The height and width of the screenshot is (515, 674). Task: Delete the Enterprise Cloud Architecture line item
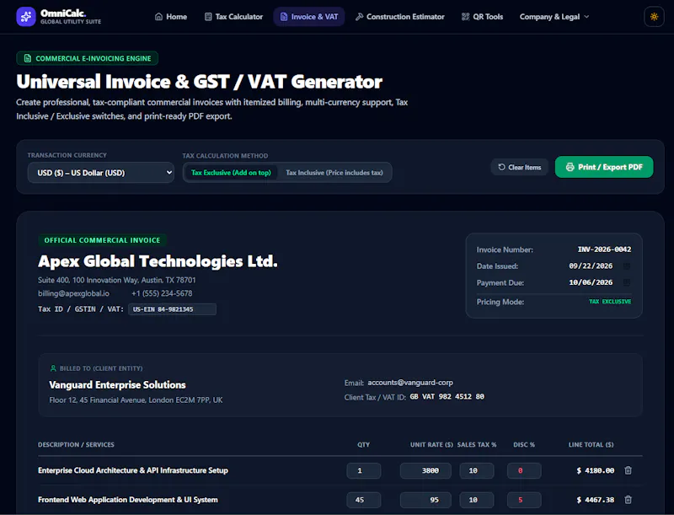(628, 470)
